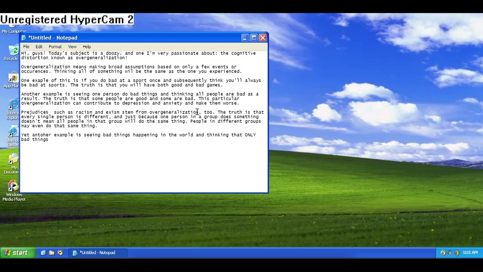Click the Windows Start button
The width and height of the screenshot is (483, 272).
[x=18, y=253]
